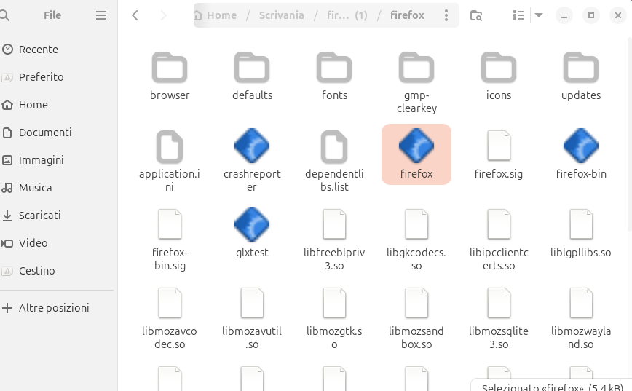Open Immagini in the sidebar
The height and width of the screenshot is (391, 632).
pyautogui.click(x=57, y=160)
